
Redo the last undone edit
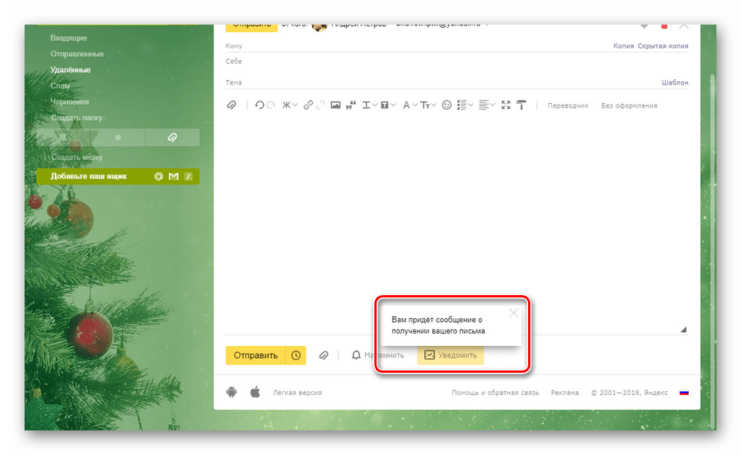coord(271,105)
